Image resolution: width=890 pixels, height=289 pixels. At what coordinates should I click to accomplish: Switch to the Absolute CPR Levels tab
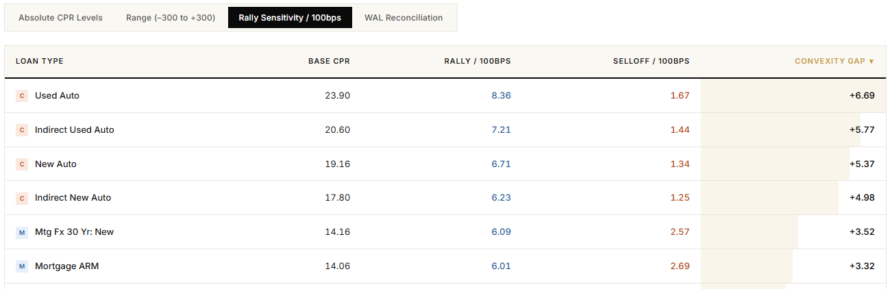coord(60,18)
